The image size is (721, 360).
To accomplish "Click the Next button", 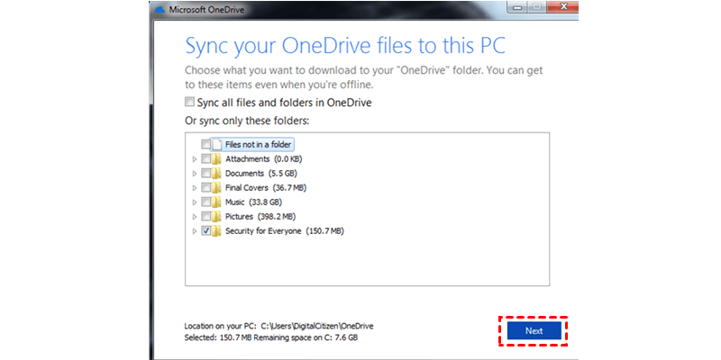I will pos(534,330).
